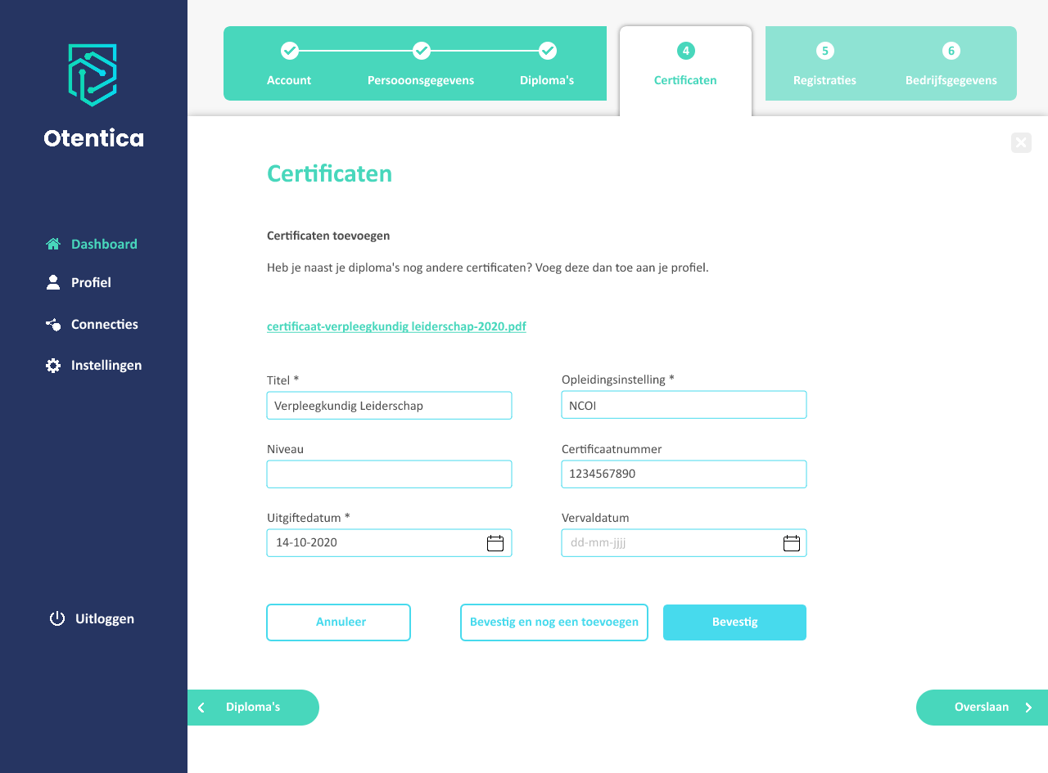Click the Titel input field
This screenshot has height=773, width=1048.
(x=389, y=406)
